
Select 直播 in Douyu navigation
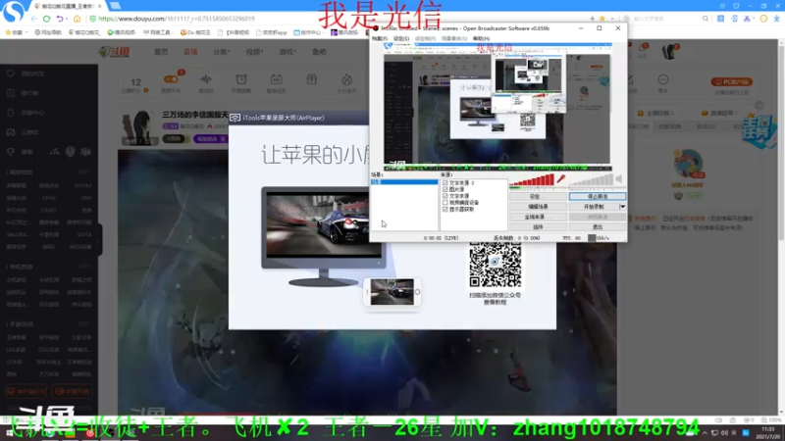[x=190, y=52]
